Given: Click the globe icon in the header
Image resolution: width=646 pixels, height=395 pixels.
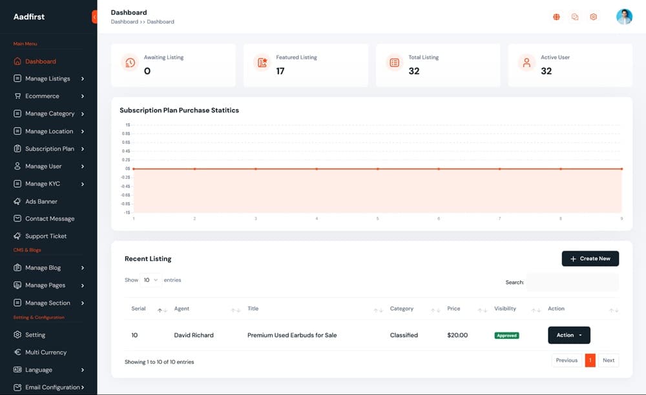Looking at the screenshot, I should (556, 17).
